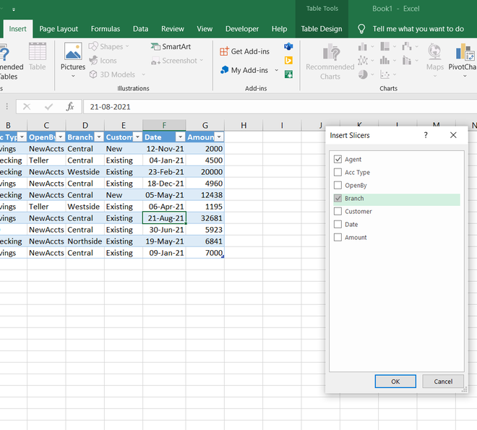Switch to the Page Layout tab
The image size is (477, 430).
[x=59, y=29]
